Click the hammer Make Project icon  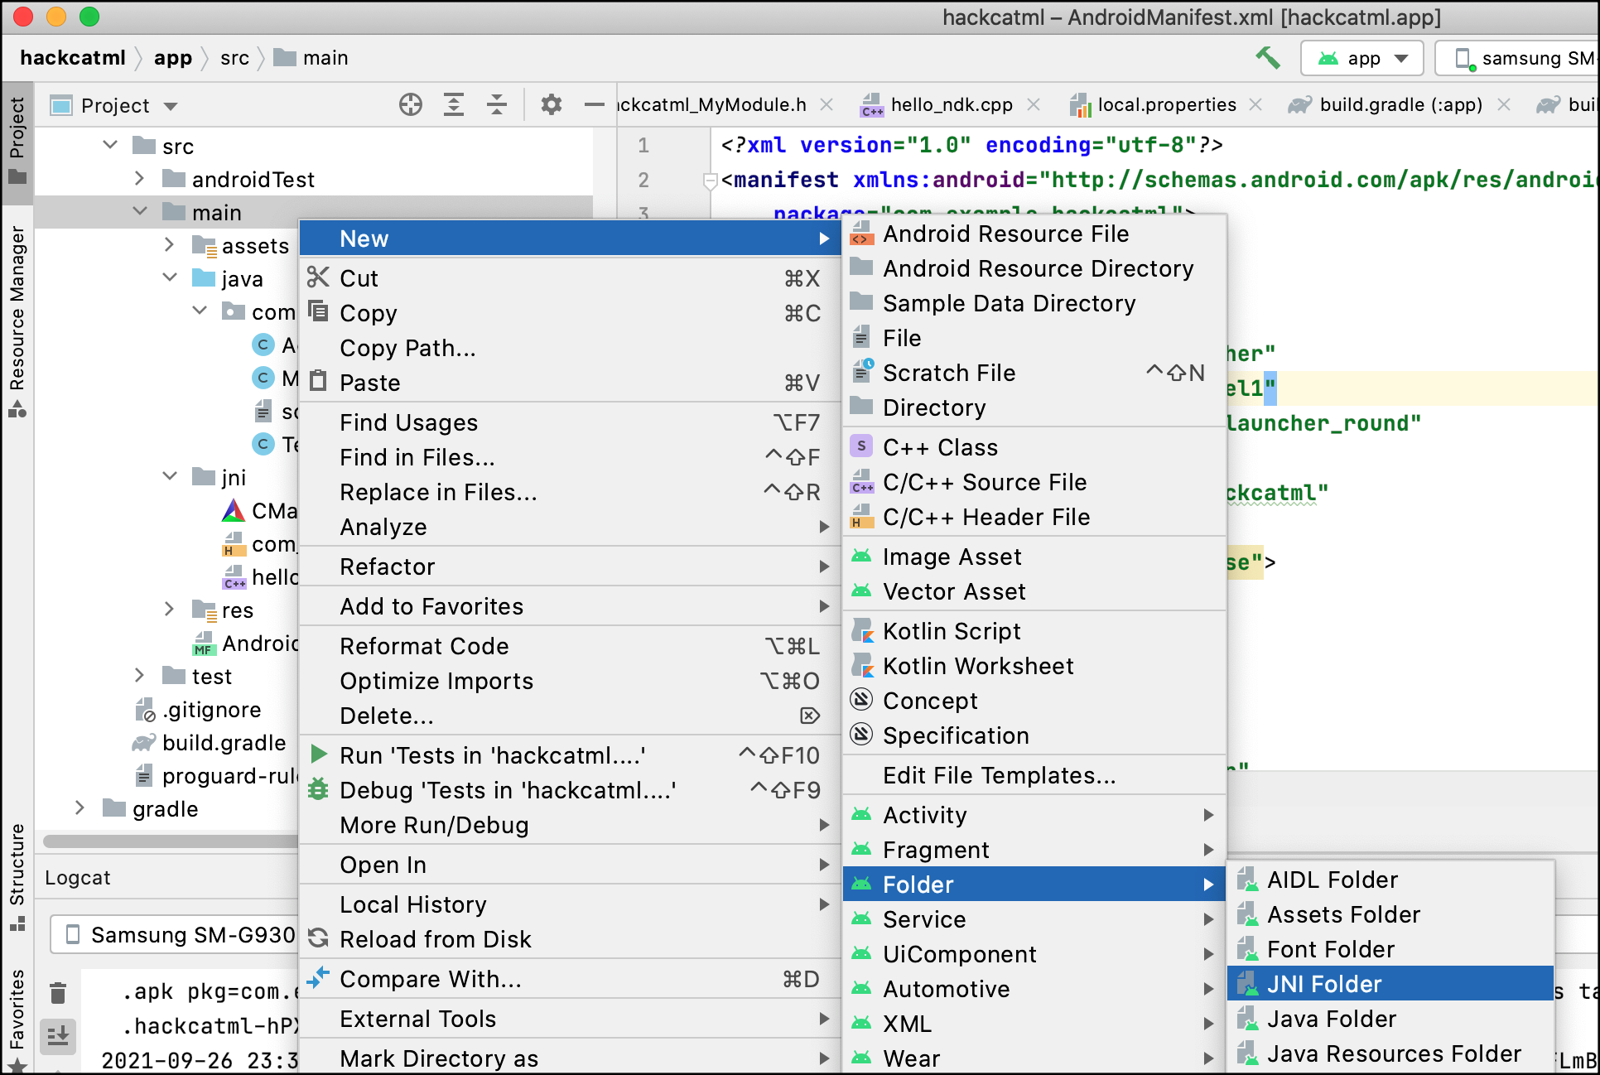[1267, 58]
